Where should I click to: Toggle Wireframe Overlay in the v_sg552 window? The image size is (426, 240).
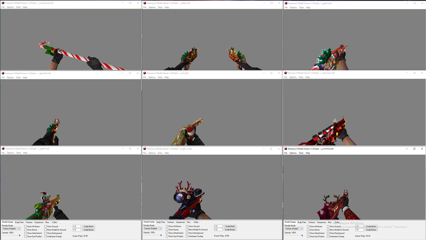46,237
